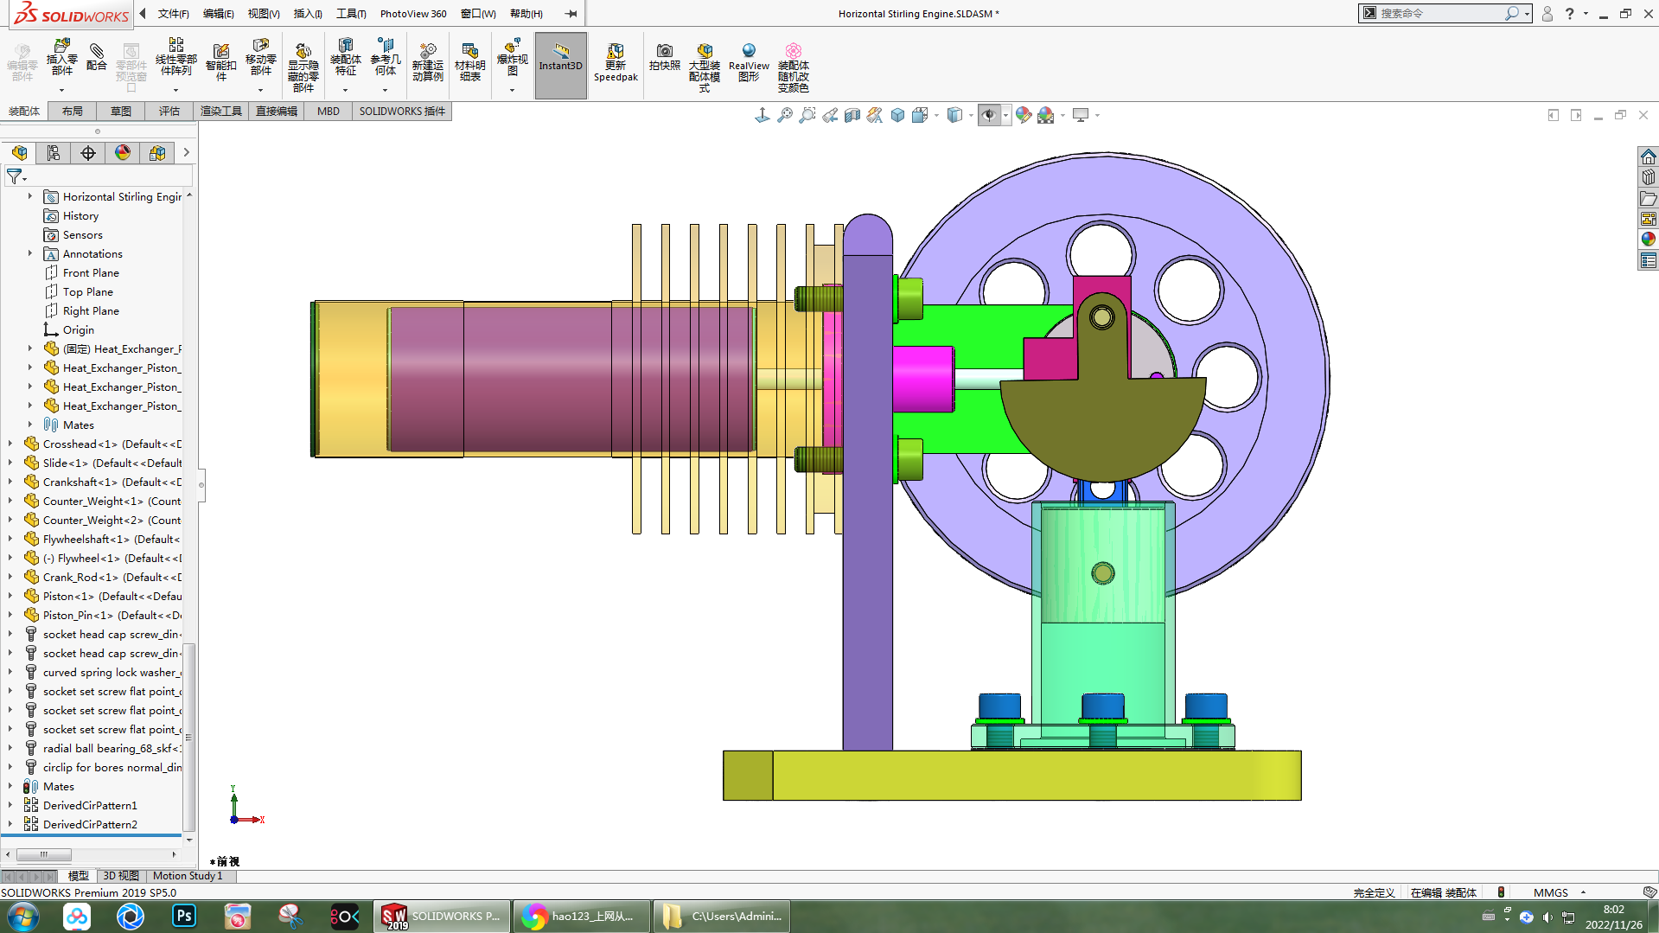Image resolution: width=1659 pixels, height=933 pixels.
Task: Open the Smart Fasteners (智能扣件) tool
Action: (221, 62)
